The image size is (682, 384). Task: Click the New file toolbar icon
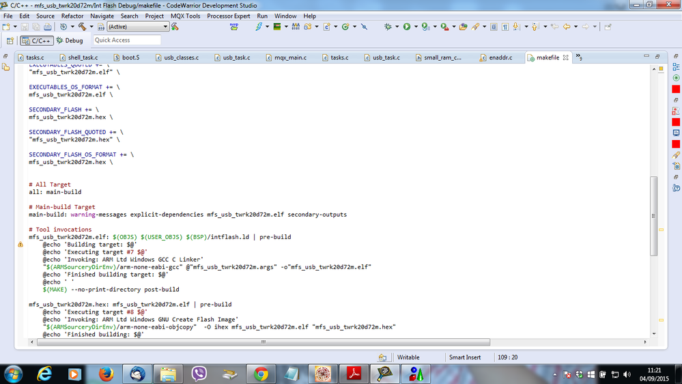click(x=6, y=27)
